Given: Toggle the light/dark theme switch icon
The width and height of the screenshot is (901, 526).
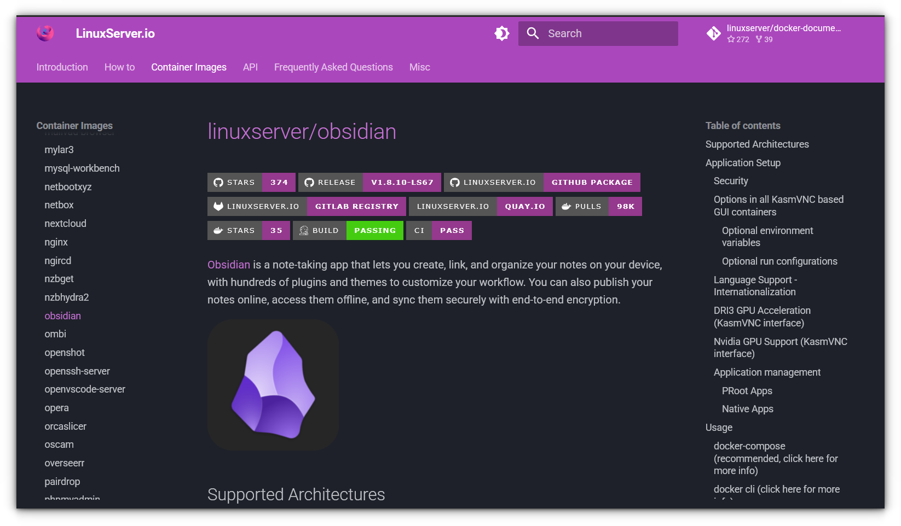Looking at the screenshot, I should coord(502,33).
